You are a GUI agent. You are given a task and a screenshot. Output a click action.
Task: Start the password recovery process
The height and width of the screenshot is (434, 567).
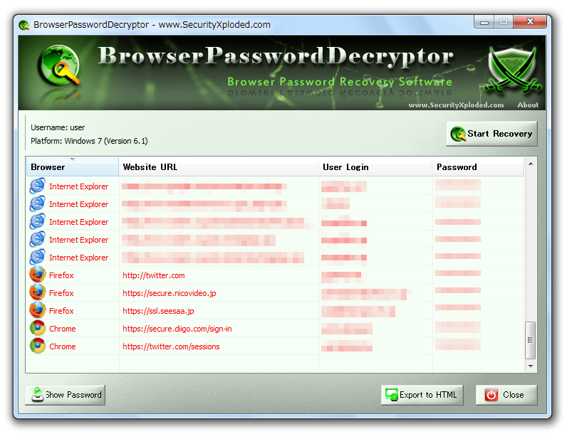[x=491, y=134]
